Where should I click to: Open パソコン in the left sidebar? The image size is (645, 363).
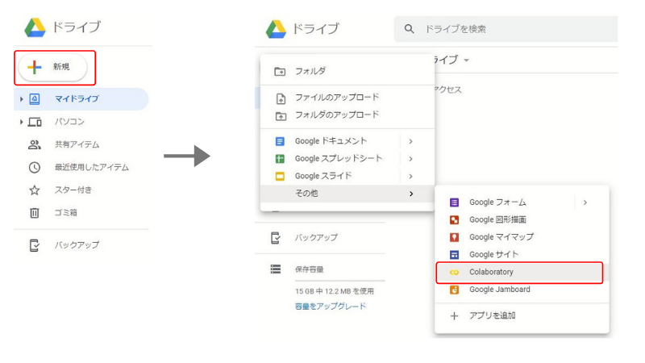coord(69,122)
